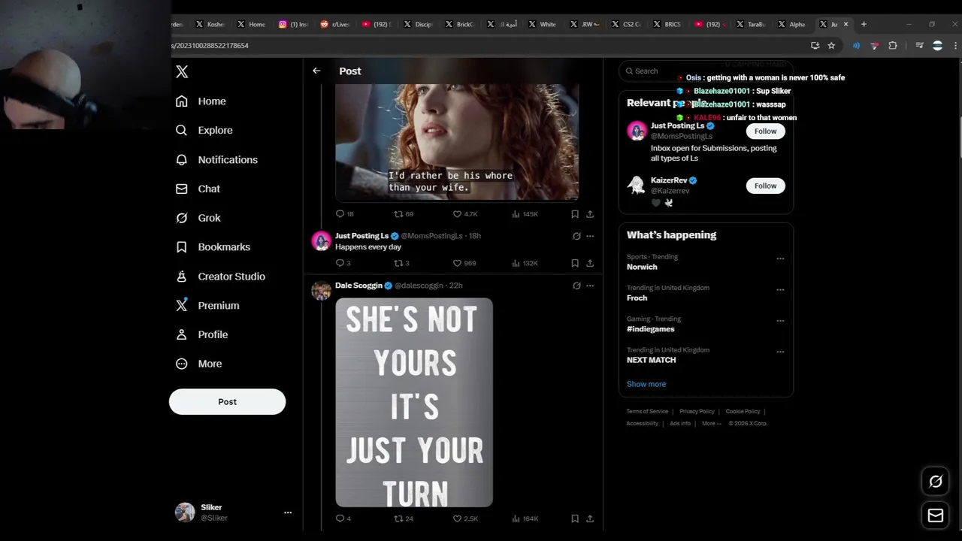Open Terms of Service footer link

(x=647, y=412)
